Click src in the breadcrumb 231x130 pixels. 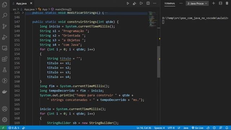click(x=14, y=9)
